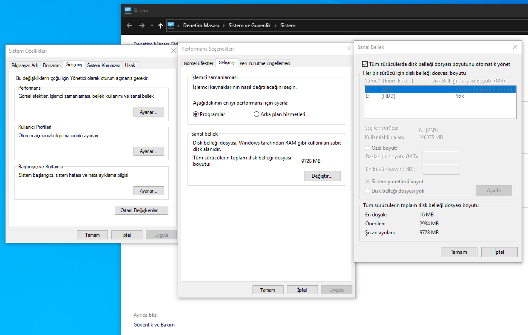The width and height of the screenshot is (528, 335).
Task: Click the forward navigation arrow
Action: (x=142, y=26)
